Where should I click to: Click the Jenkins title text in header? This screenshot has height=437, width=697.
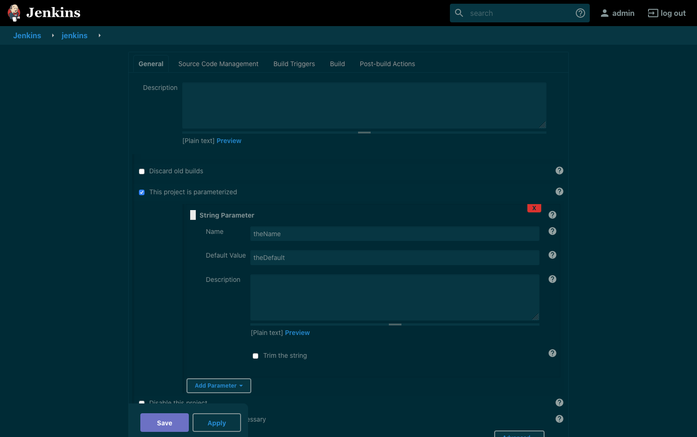(x=54, y=13)
